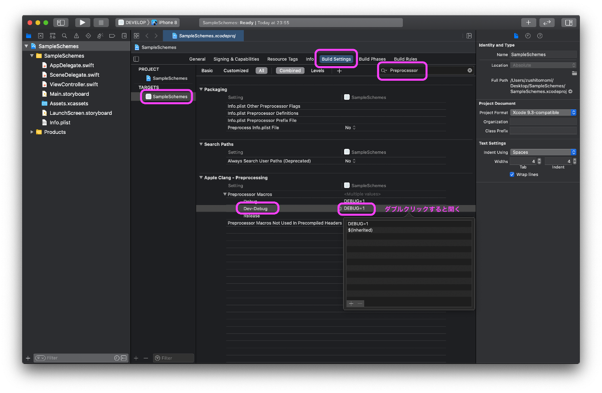
Task: Run the app with play button
Action: (x=83, y=23)
